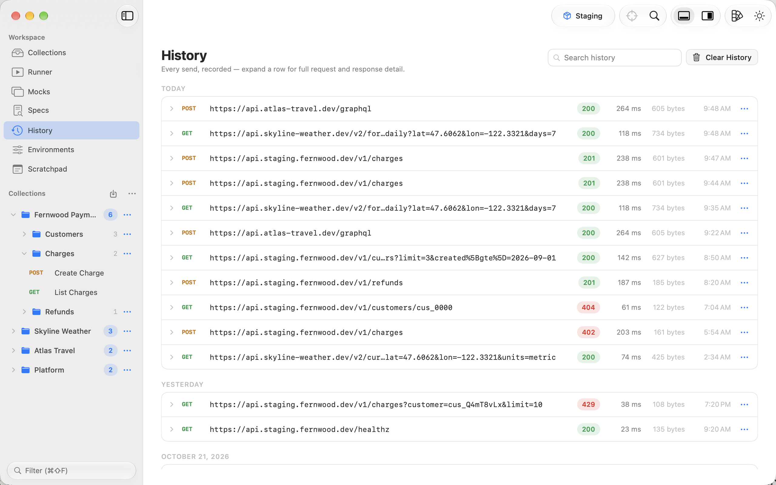Expand the 9:48 AM atlas-travel graphql row
The height and width of the screenshot is (485, 776).
pyautogui.click(x=172, y=109)
